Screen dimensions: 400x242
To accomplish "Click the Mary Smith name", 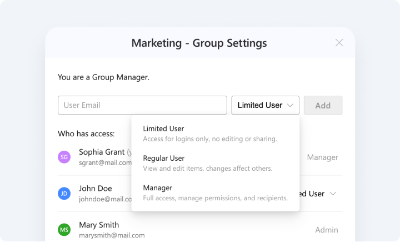I will (99, 225).
